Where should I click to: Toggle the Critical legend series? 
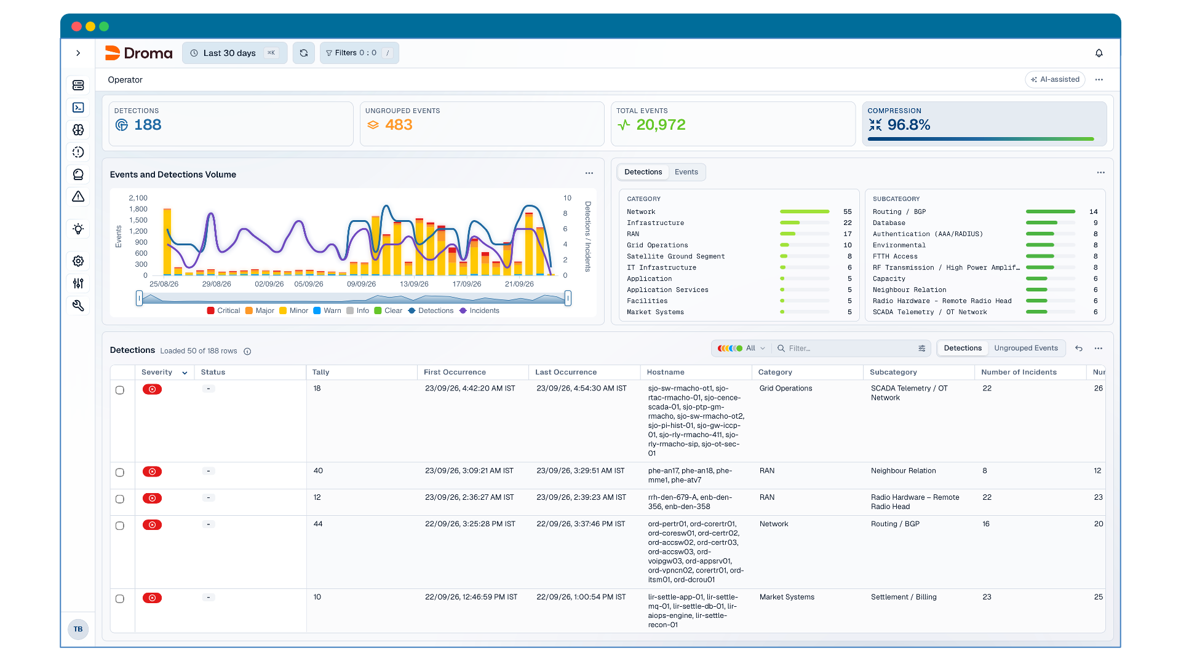coord(224,310)
